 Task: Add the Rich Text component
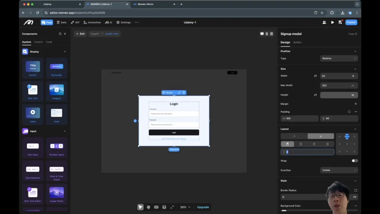pos(33,92)
